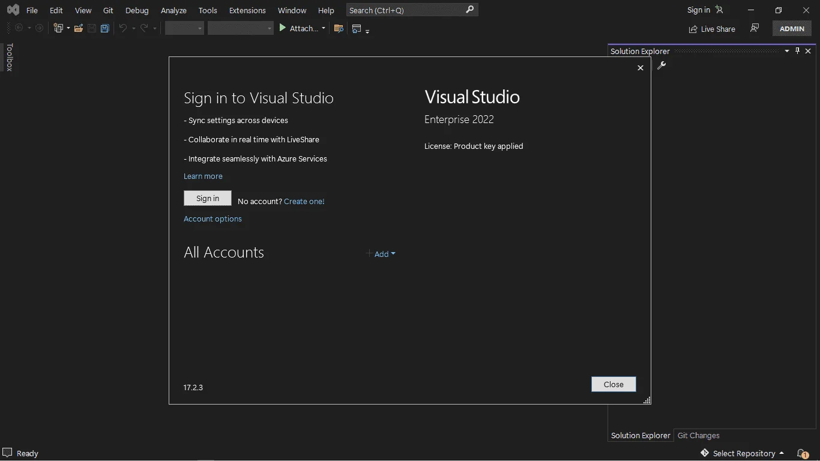Click the Save All toolbar icon

click(105, 28)
